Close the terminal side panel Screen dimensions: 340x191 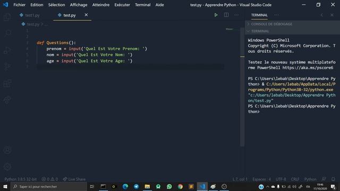[332, 15]
